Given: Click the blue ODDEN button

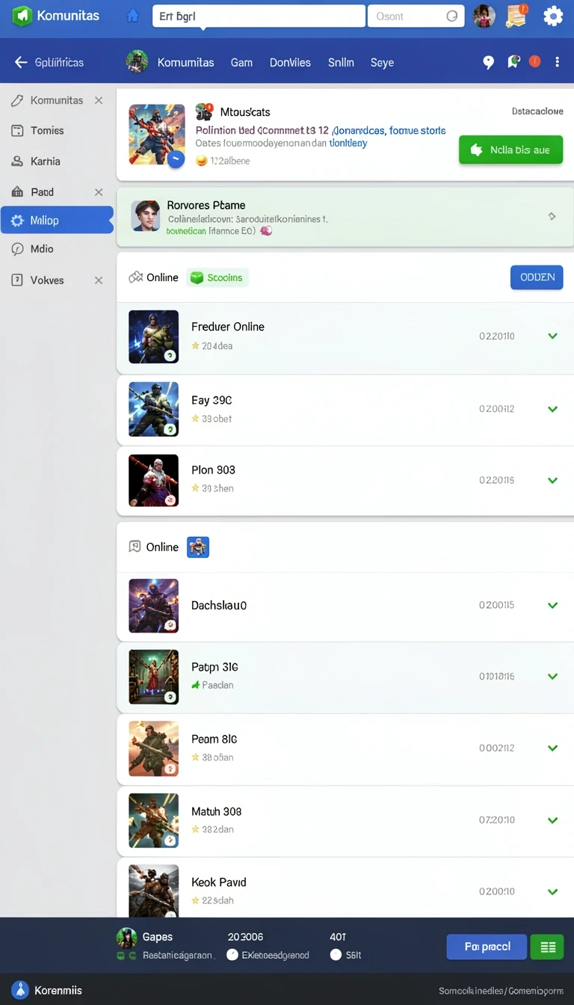Looking at the screenshot, I should (x=537, y=277).
